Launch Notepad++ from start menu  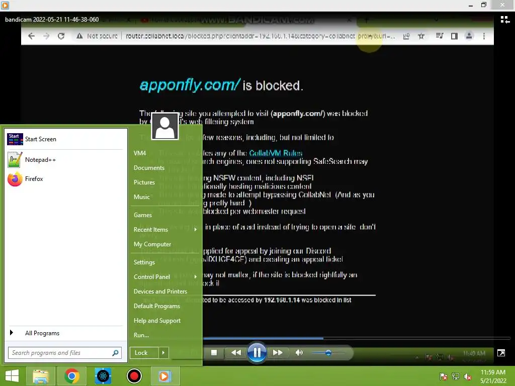click(65, 160)
